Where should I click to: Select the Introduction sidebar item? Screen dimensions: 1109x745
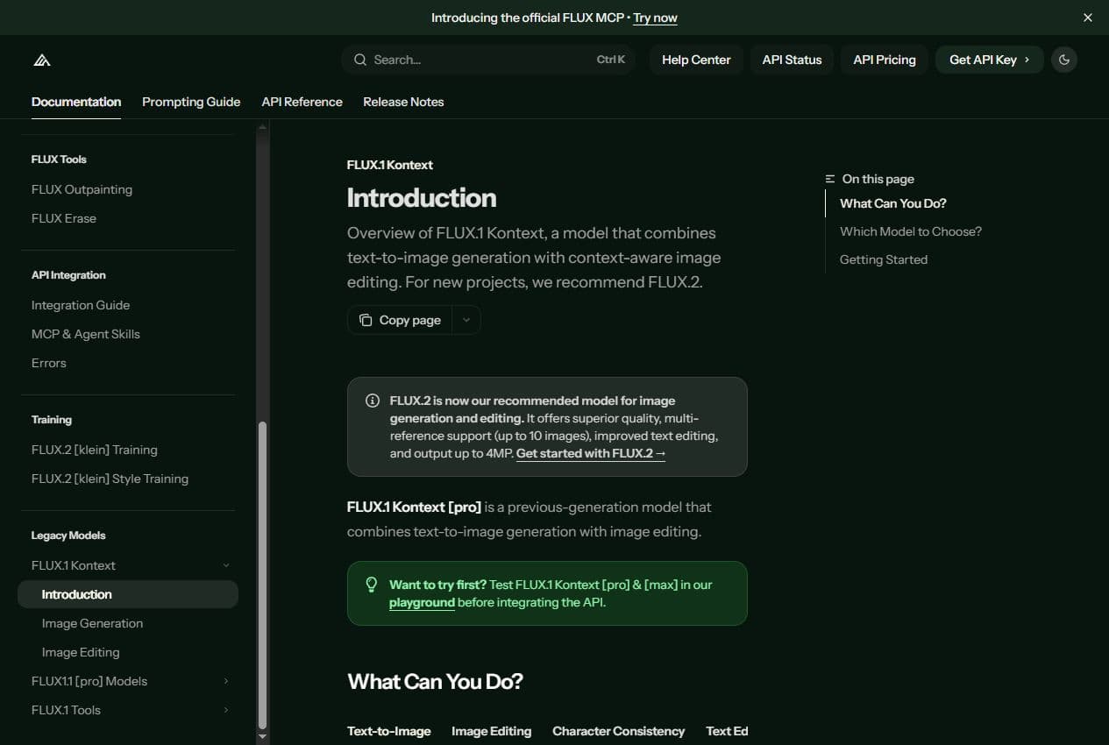click(x=128, y=594)
